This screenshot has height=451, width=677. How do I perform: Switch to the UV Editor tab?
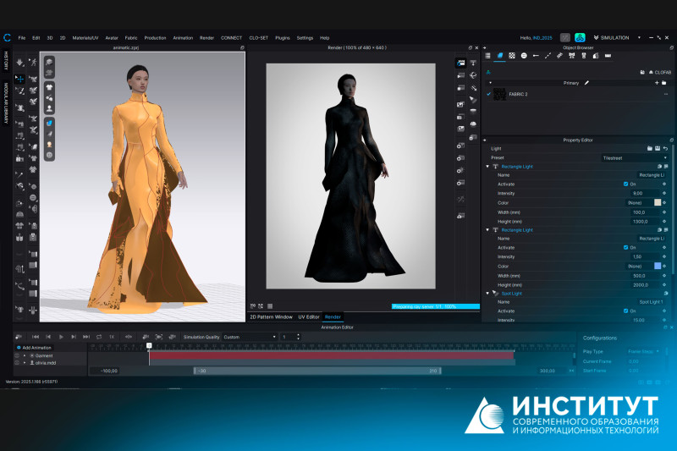click(x=307, y=316)
